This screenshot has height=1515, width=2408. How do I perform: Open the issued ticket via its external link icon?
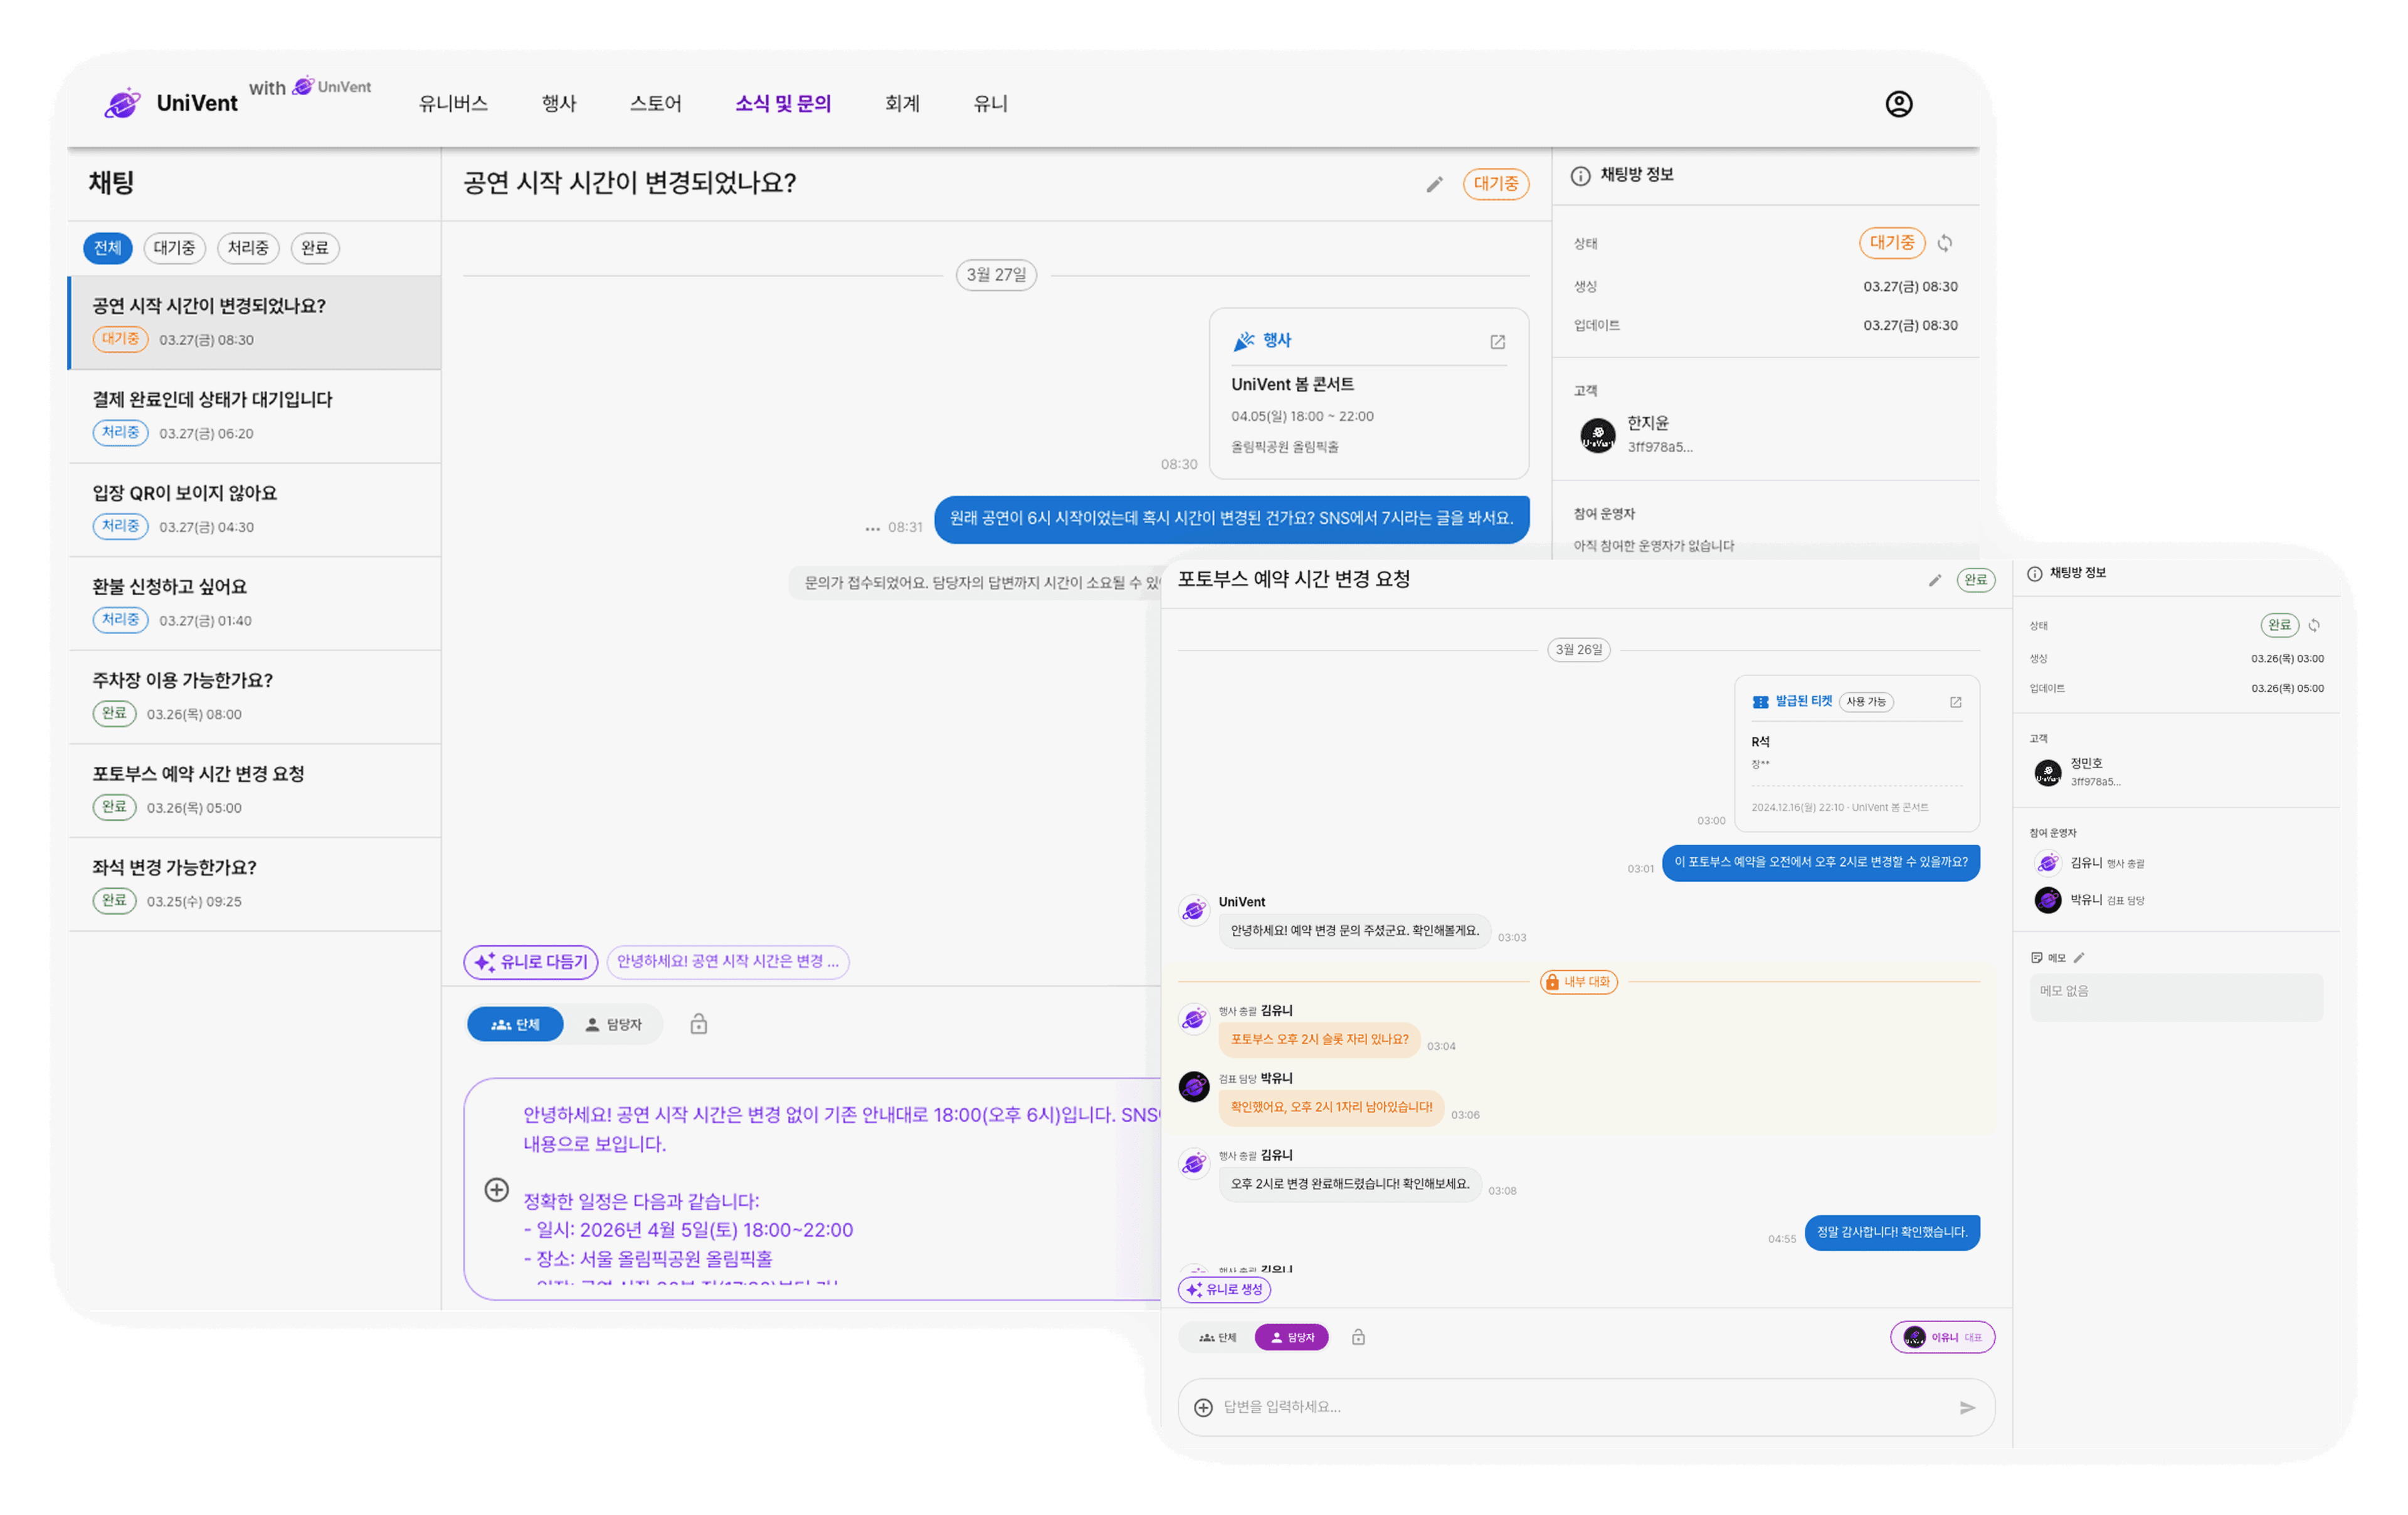1955,702
